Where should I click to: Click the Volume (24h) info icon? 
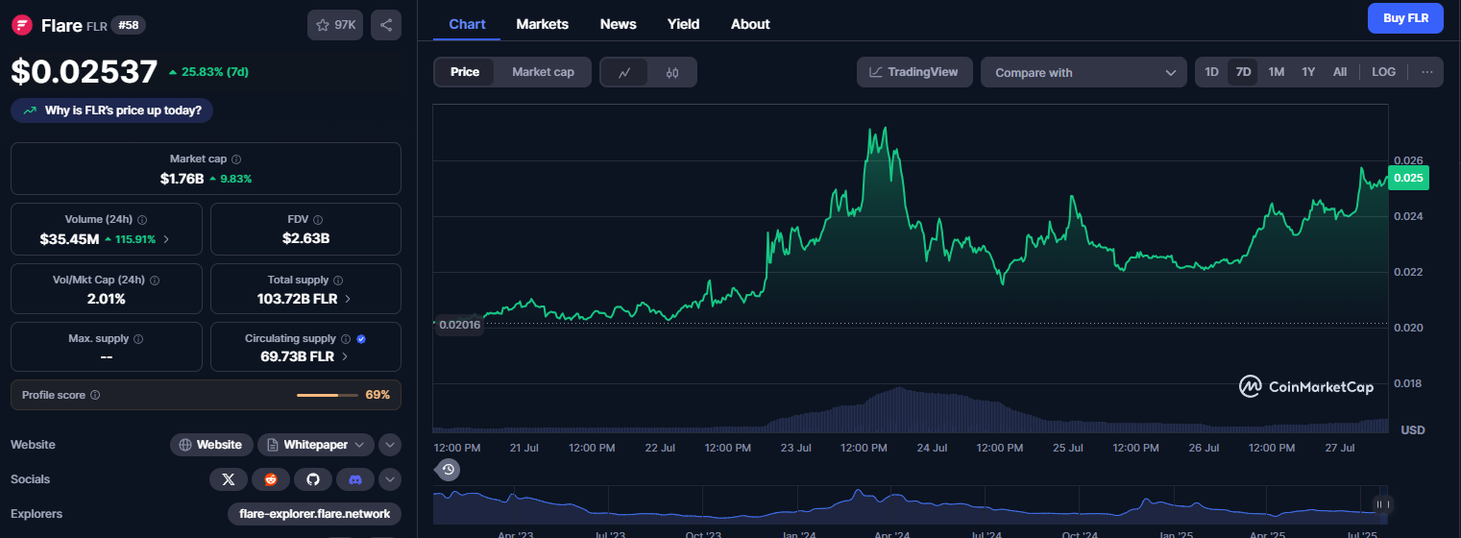click(143, 220)
